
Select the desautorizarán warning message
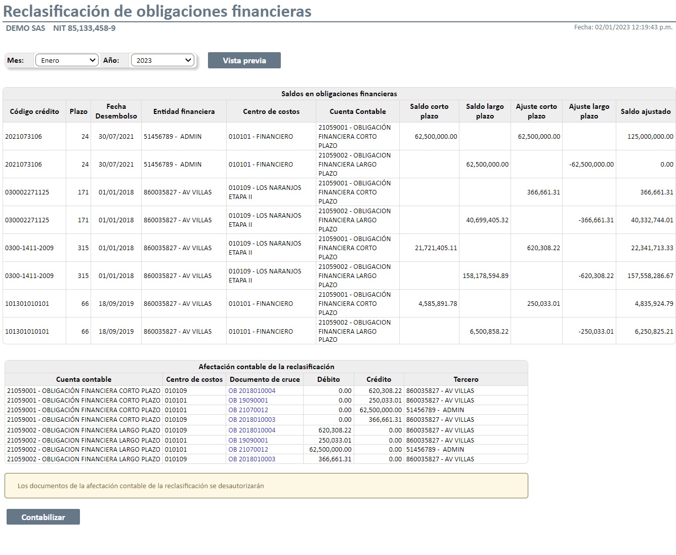pyautogui.click(x=141, y=486)
